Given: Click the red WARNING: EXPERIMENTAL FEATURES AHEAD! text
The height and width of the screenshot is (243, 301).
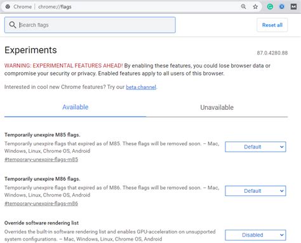Looking at the screenshot, I should pyautogui.click(x=64, y=66).
